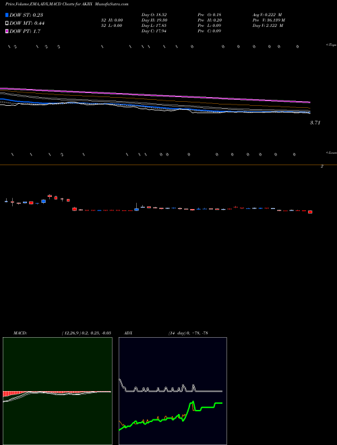Click the 'Pre O: 0.18' value
Image resolution: width=337 pixels, height=445 pixels.
[210, 15]
